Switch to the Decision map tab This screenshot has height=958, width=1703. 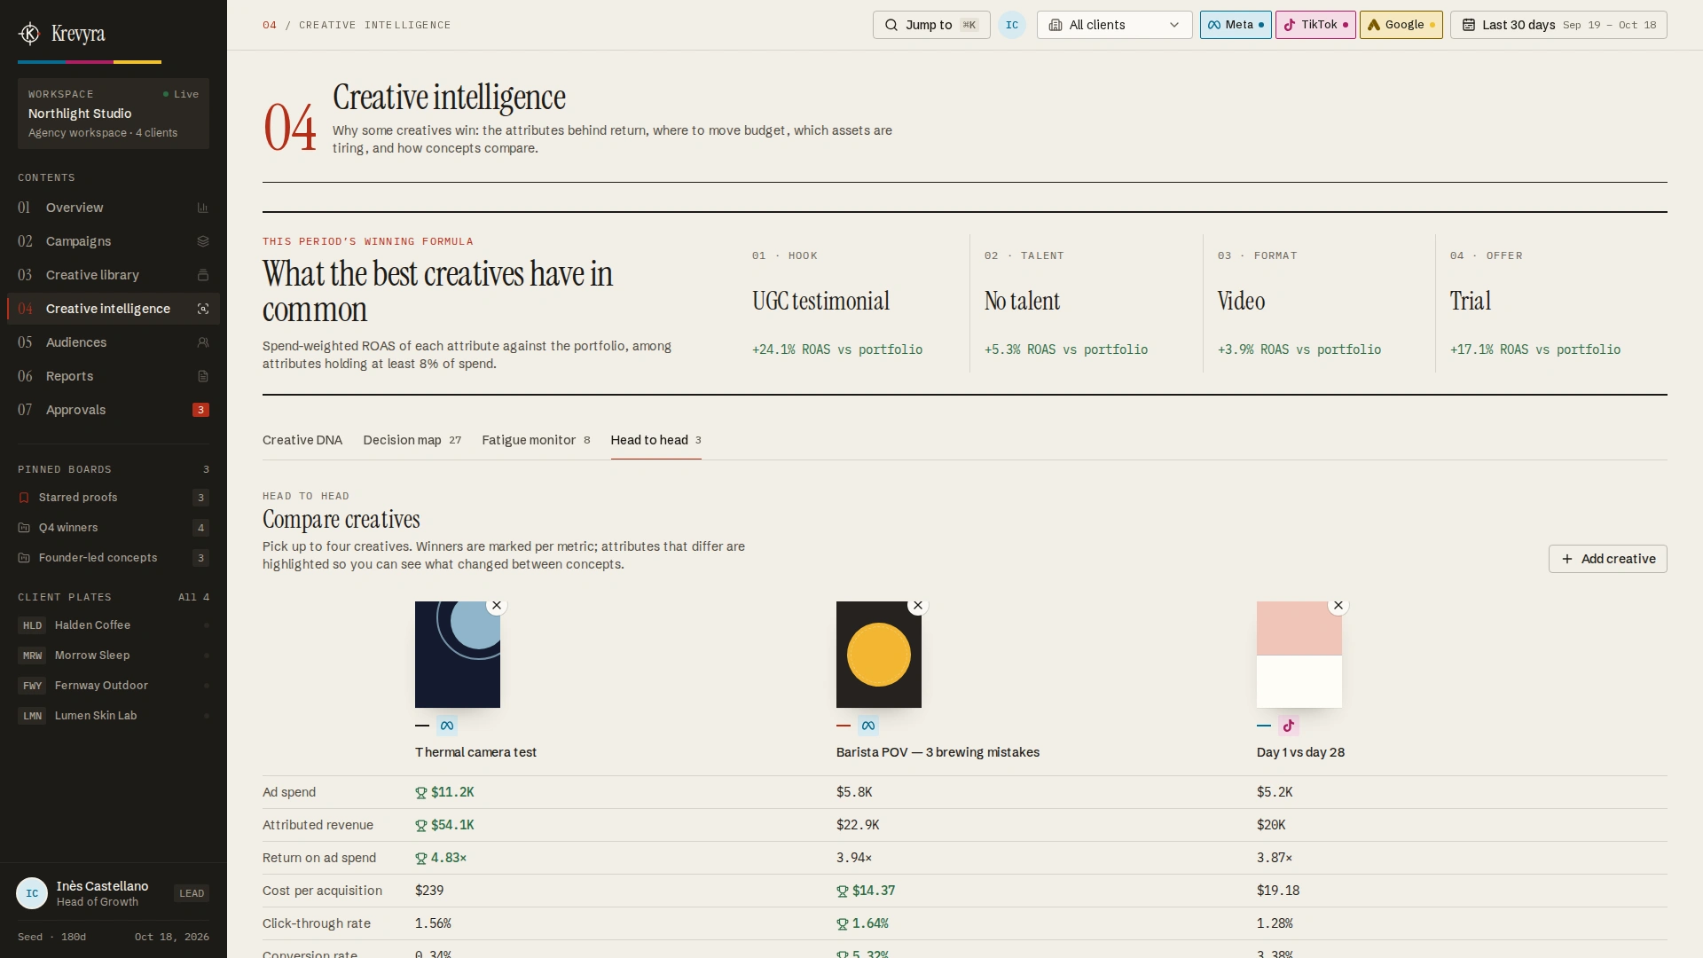[x=412, y=440]
